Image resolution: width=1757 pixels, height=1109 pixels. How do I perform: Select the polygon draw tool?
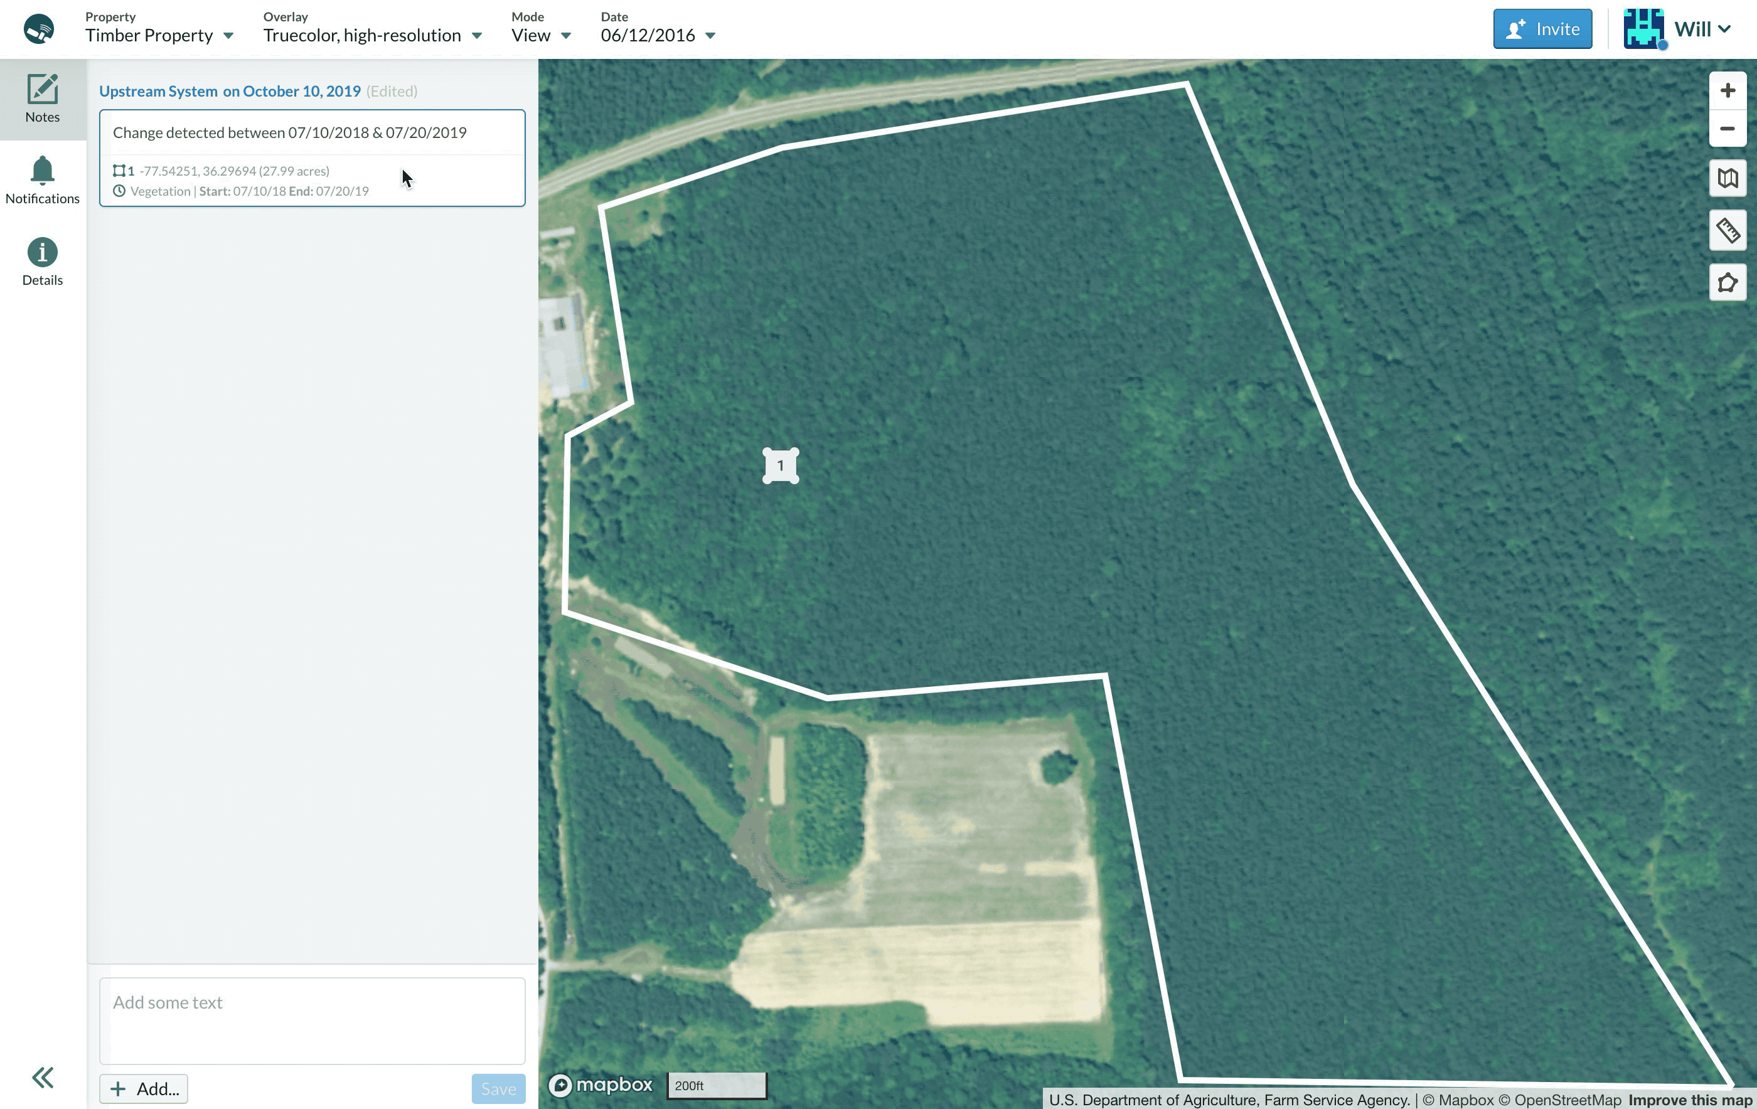pyautogui.click(x=1727, y=283)
